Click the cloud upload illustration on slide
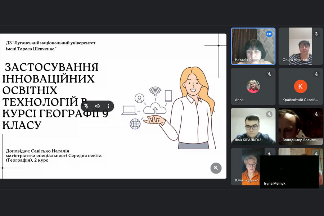This screenshot has height=216, width=324. (155, 108)
